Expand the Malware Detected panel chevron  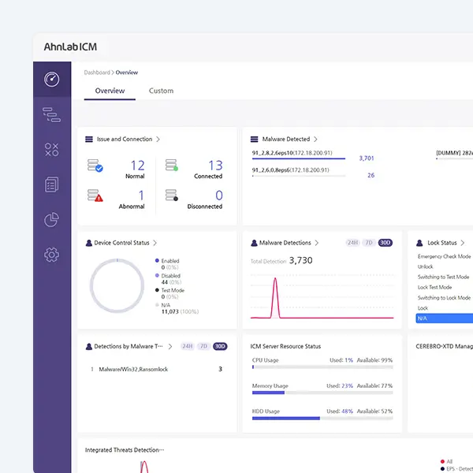316,140
